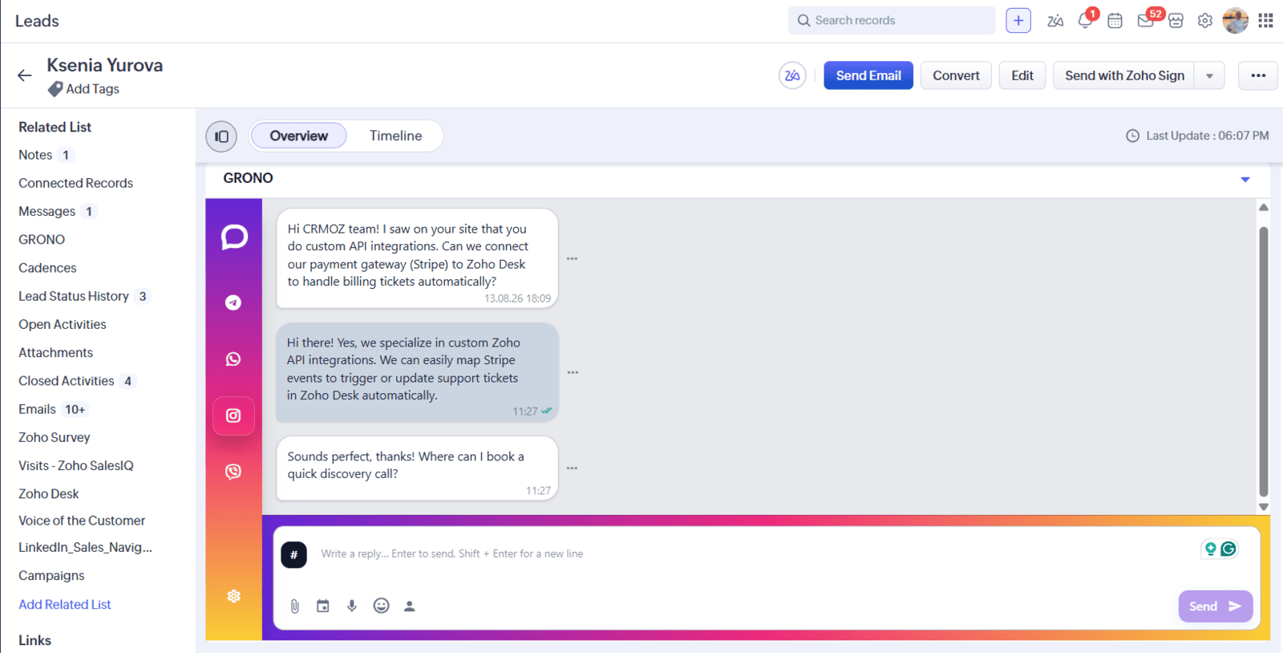Open the emoji picker
Screen dimensions: 1283x653
[x=382, y=606]
